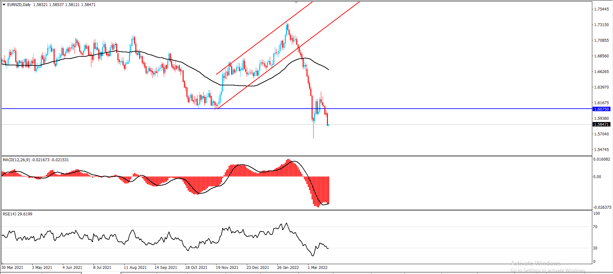
Task: Open the dropdown arrow beside EURNZD,Daily
Action: point(4,5)
